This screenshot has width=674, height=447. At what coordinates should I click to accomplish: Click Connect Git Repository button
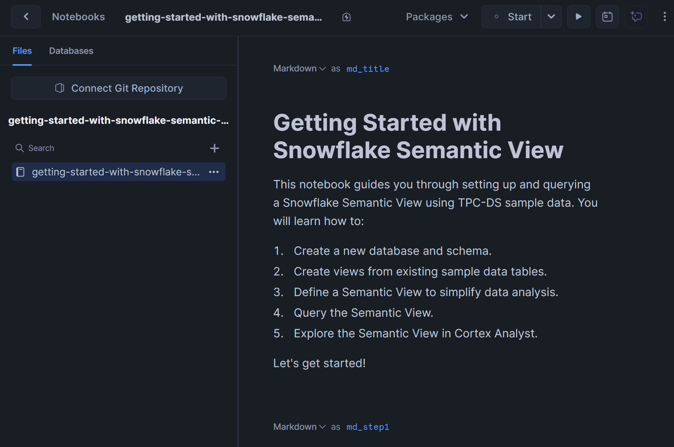(119, 88)
